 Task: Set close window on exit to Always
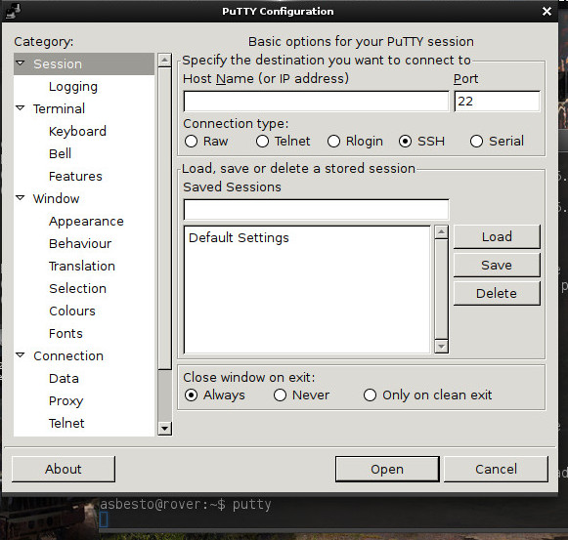tap(191, 395)
